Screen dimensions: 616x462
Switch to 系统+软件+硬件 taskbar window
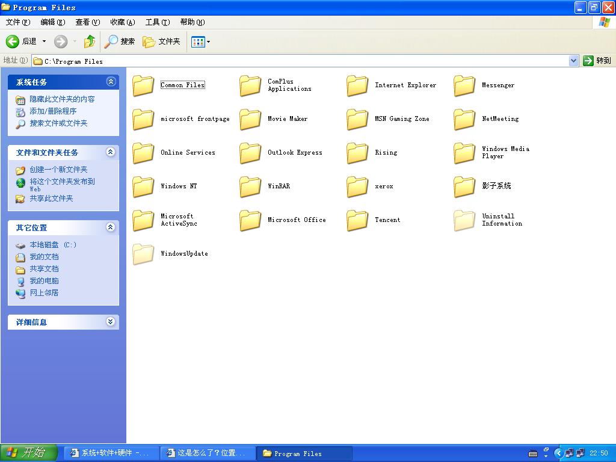(111, 453)
